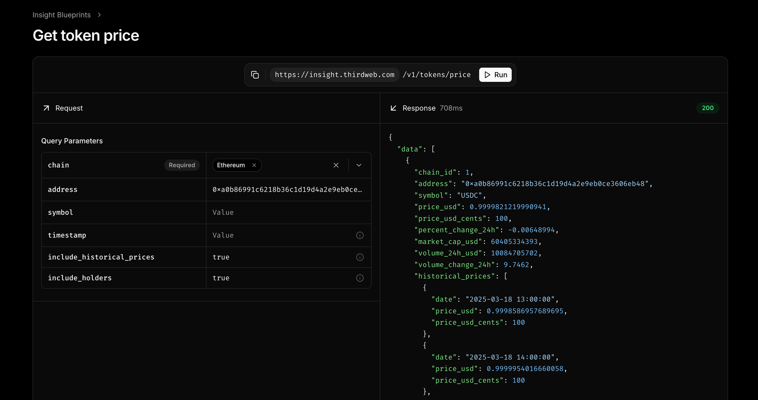
Task: Show info for include_historical_prices parameter
Action: click(x=360, y=257)
